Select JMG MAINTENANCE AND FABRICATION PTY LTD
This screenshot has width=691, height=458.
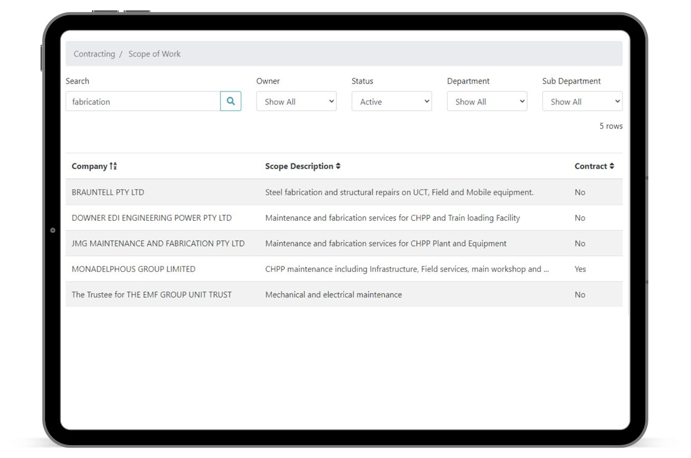(x=158, y=243)
